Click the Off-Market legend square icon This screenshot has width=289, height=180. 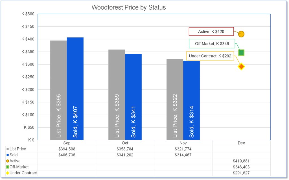pos(8,167)
